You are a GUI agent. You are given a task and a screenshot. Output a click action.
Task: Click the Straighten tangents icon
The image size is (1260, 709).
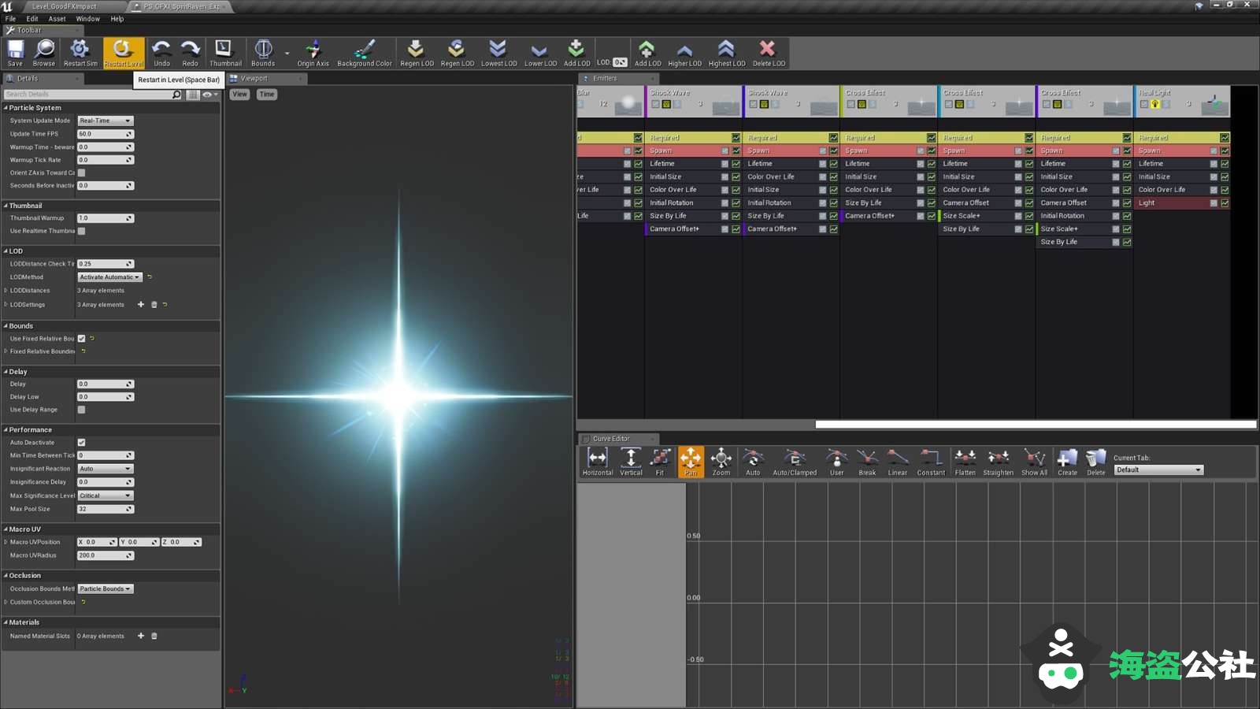pyautogui.click(x=998, y=462)
